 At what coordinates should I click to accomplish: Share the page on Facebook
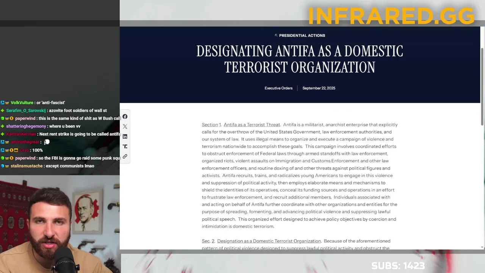[125, 117]
